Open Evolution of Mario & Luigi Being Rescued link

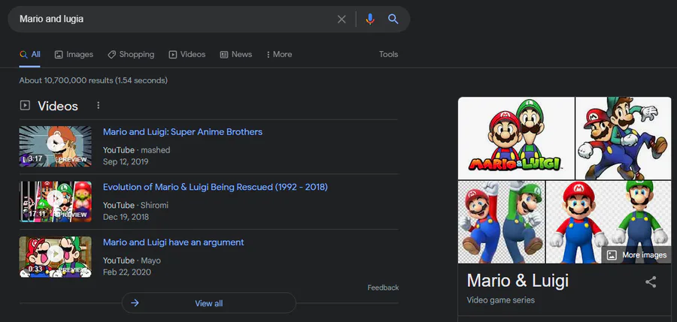coord(215,187)
